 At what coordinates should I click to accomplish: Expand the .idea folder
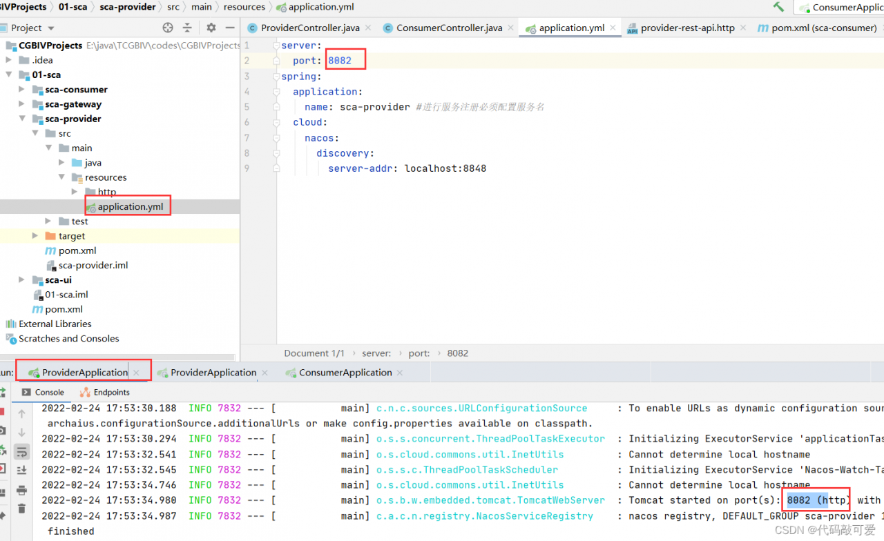tap(9, 60)
